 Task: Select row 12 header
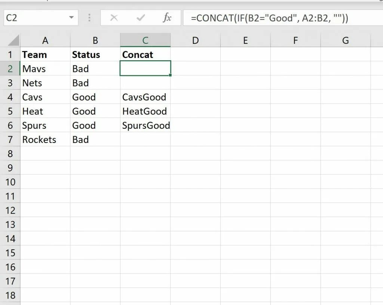click(x=10, y=210)
